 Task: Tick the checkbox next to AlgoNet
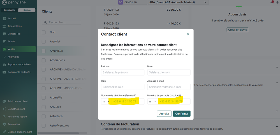[x=44, y=42]
